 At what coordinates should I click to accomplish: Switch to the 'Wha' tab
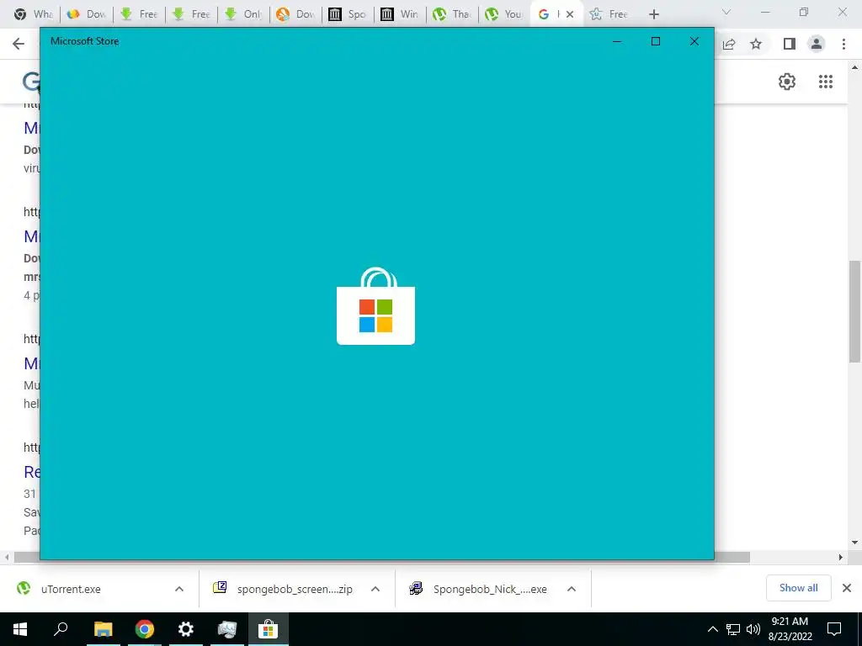pyautogui.click(x=33, y=14)
